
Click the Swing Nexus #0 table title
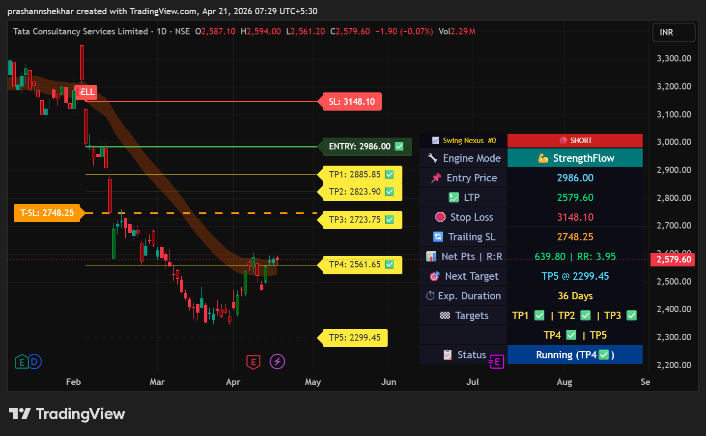[469, 141]
